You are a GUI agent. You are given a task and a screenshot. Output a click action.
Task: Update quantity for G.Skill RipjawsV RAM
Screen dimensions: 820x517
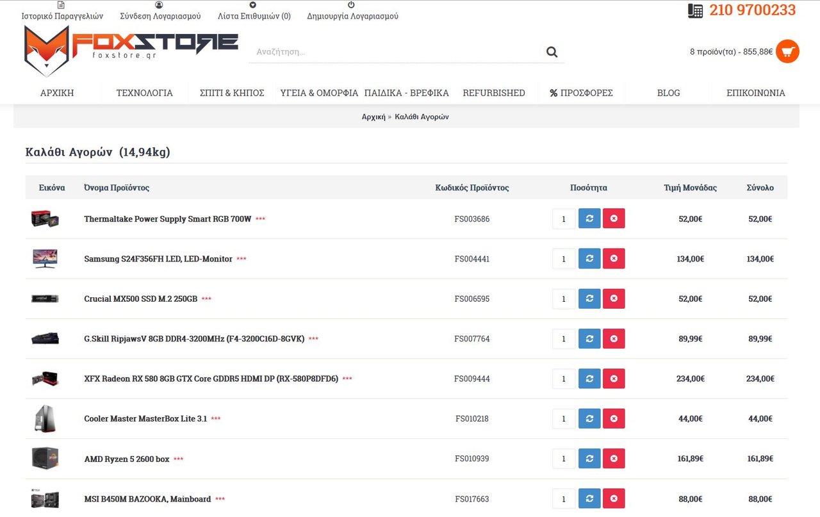pyautogui.click(x=589, y=339)
